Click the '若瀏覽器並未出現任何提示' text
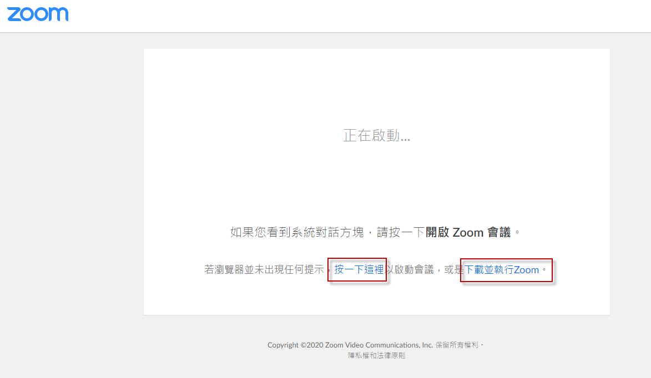 point(264,270)
